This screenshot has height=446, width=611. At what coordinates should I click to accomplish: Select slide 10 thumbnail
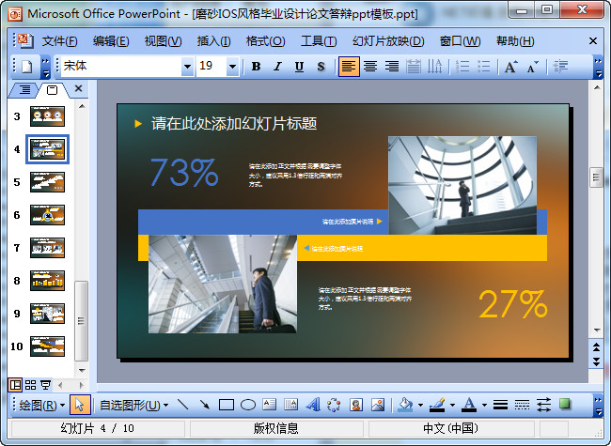click(x=47, y=346)
